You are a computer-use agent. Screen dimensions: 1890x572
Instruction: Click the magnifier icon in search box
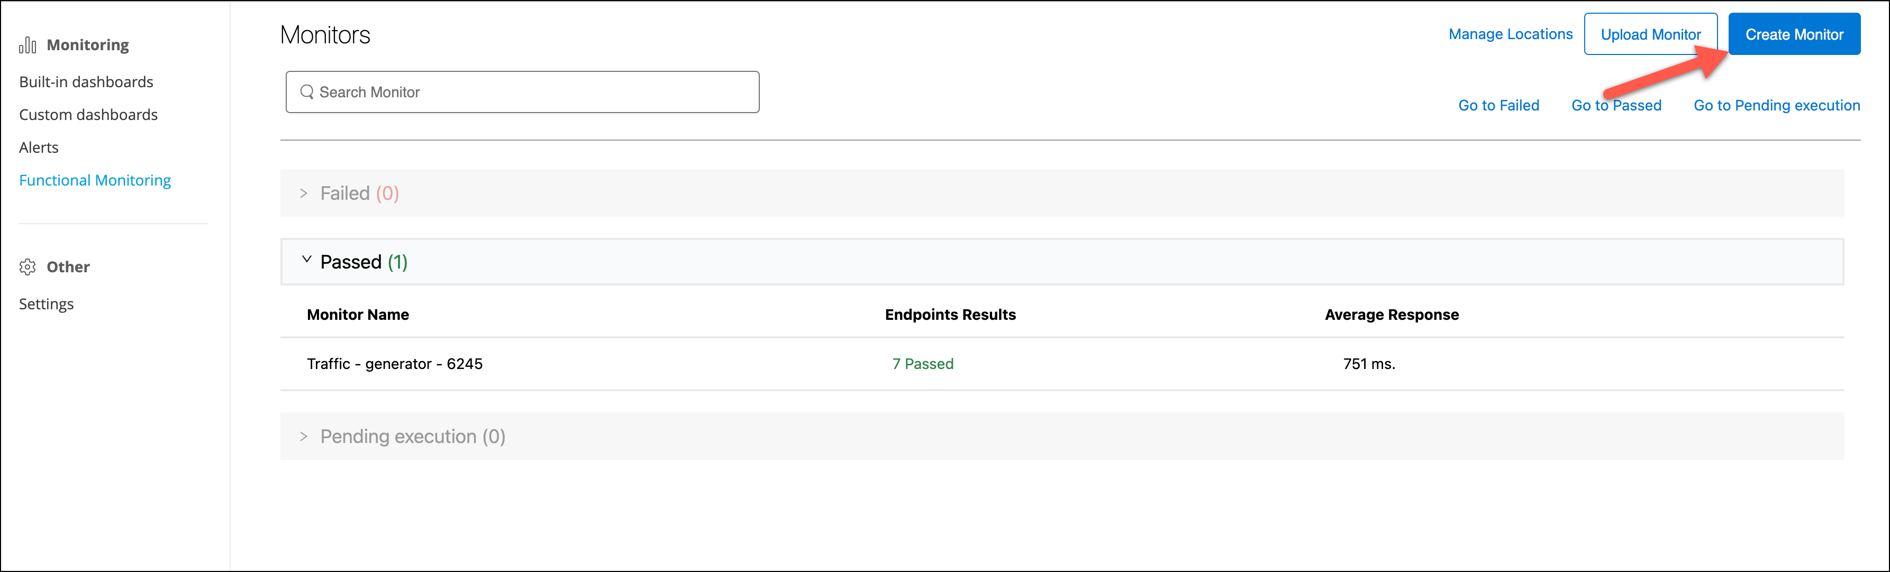[307, 91]
